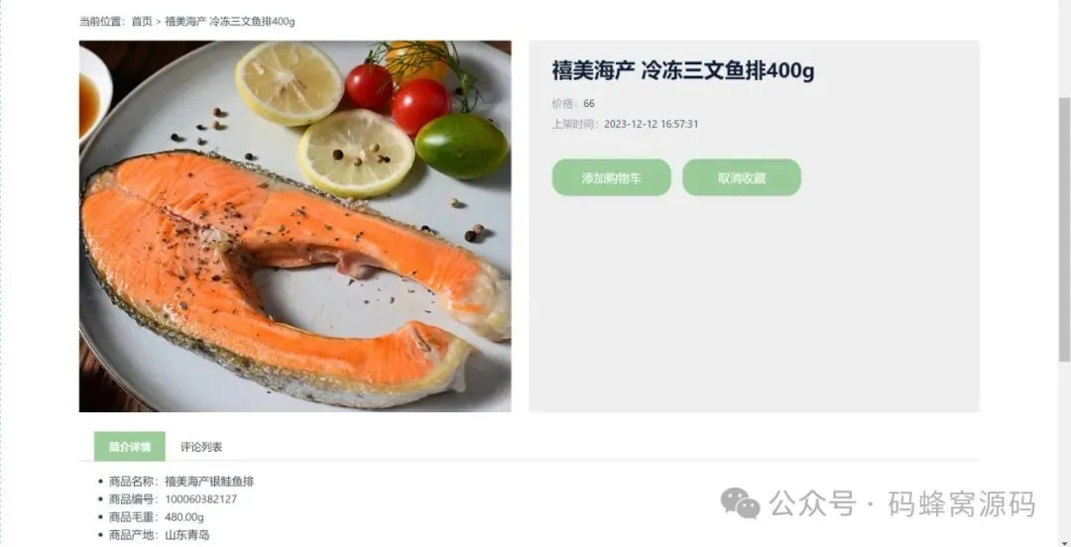The width and height of the screenshot is (1071, 547).
Task: Click the vertical page scrollbar thumb
Action: [1064, 229]
